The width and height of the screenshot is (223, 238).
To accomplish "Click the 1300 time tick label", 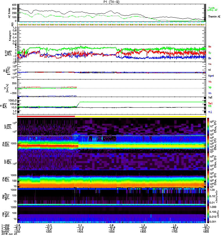I will pos(48,232).
